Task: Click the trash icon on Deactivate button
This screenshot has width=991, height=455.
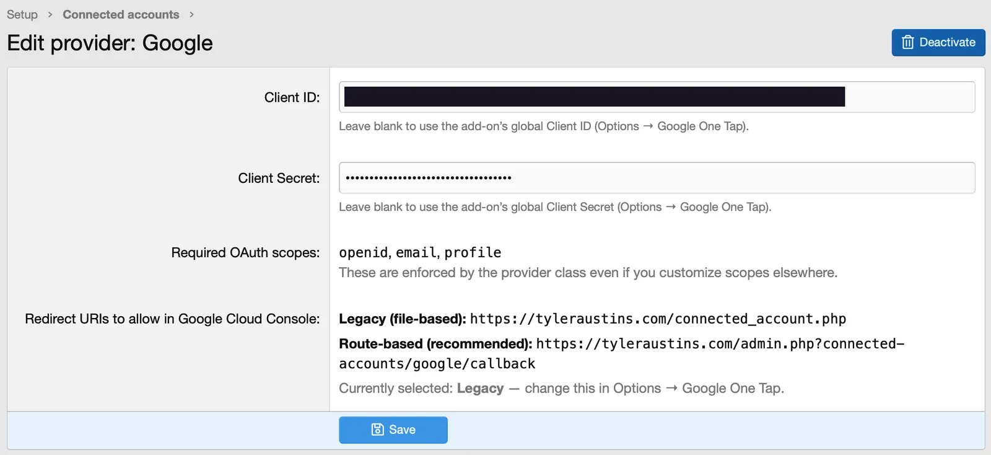Action: coord(907,42)
